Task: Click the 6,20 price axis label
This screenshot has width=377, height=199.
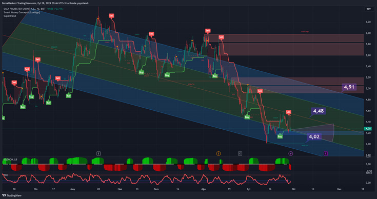Action: tap(368, 22)
